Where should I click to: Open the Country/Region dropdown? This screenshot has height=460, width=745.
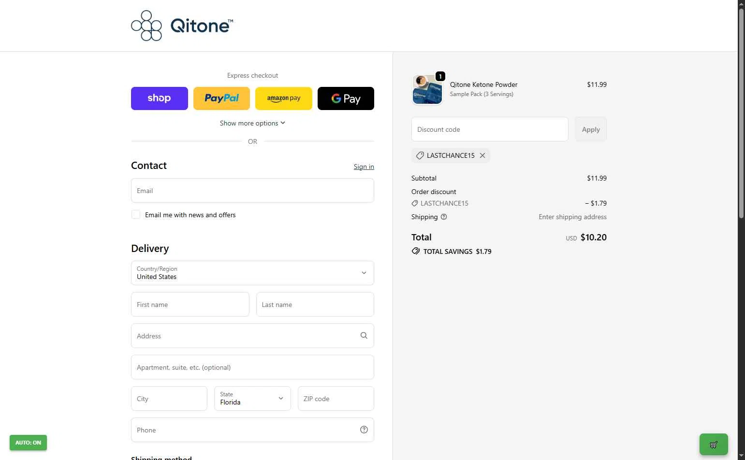(x=252, y=273)
